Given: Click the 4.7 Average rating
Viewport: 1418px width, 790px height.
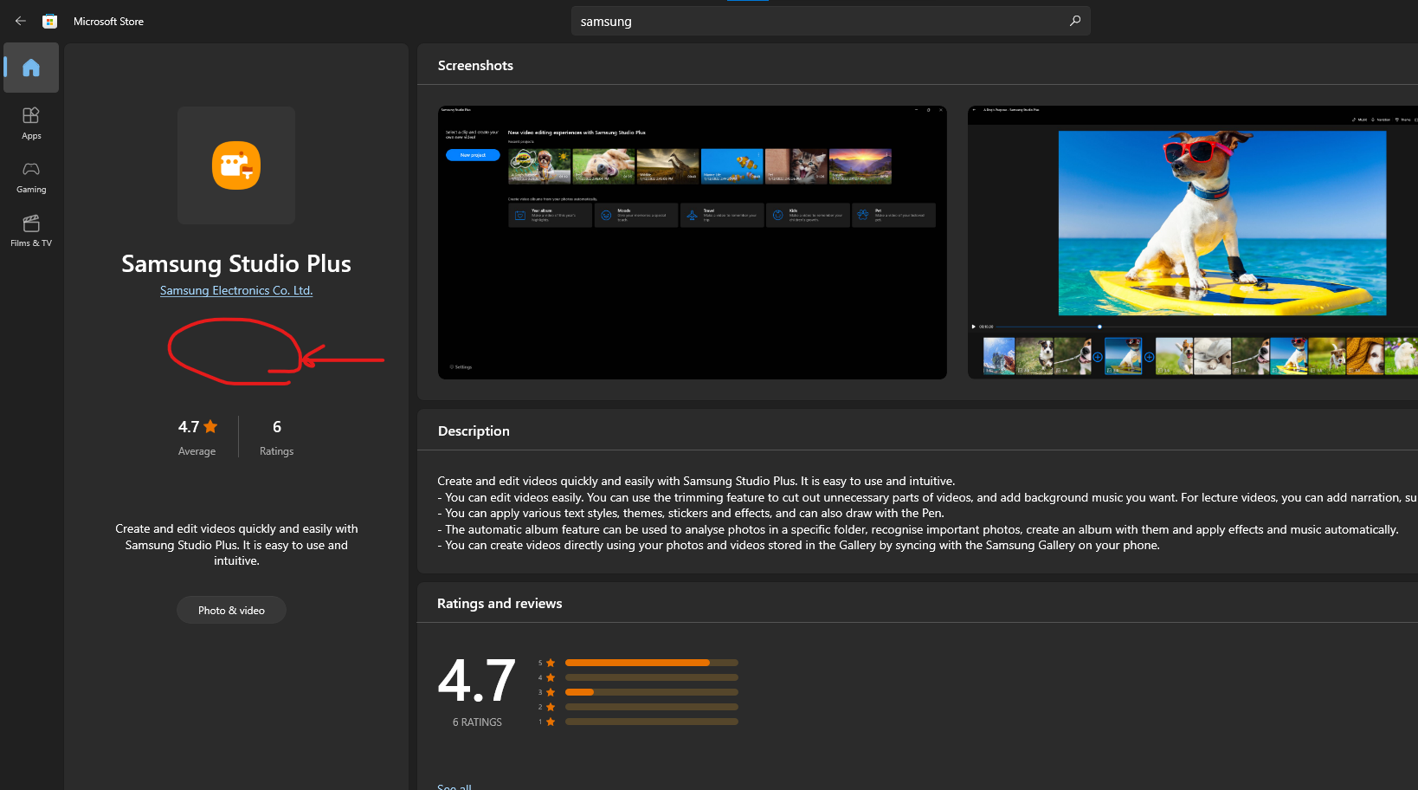Looking at the screenshot, I should [x=197, y=437].
